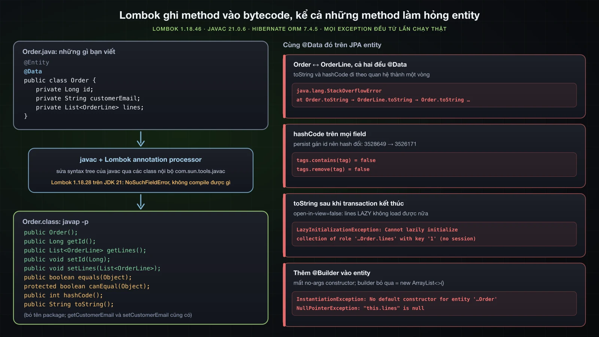Click the title 'Lombok ghi method vào bytecode'

[x=299, y=15]
